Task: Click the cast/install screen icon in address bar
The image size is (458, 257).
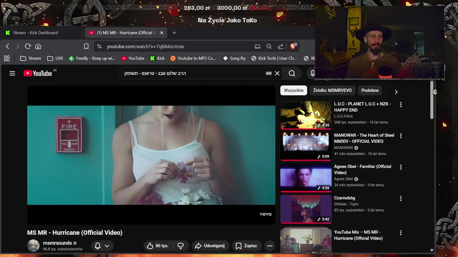Action: pos(258,46)
